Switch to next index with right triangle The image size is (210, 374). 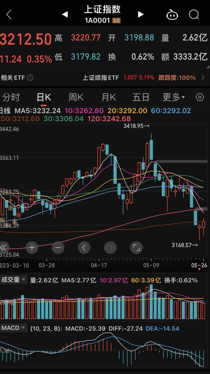[x=141, y=14]
